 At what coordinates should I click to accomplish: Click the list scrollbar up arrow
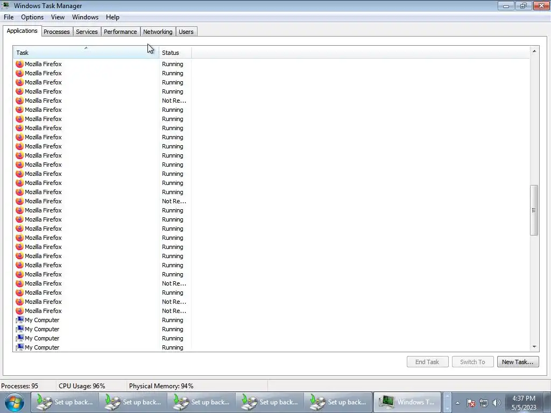pos(534,51)
